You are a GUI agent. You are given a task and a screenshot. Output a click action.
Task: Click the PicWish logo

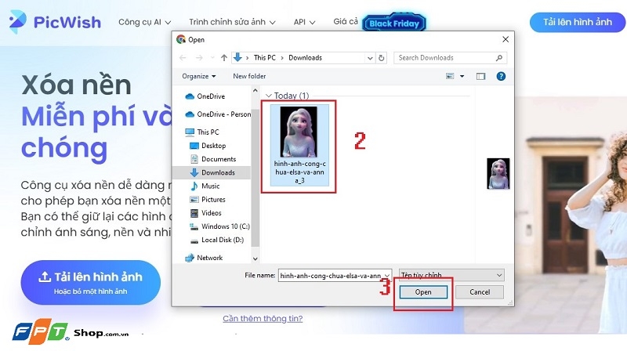coord(55,22)
